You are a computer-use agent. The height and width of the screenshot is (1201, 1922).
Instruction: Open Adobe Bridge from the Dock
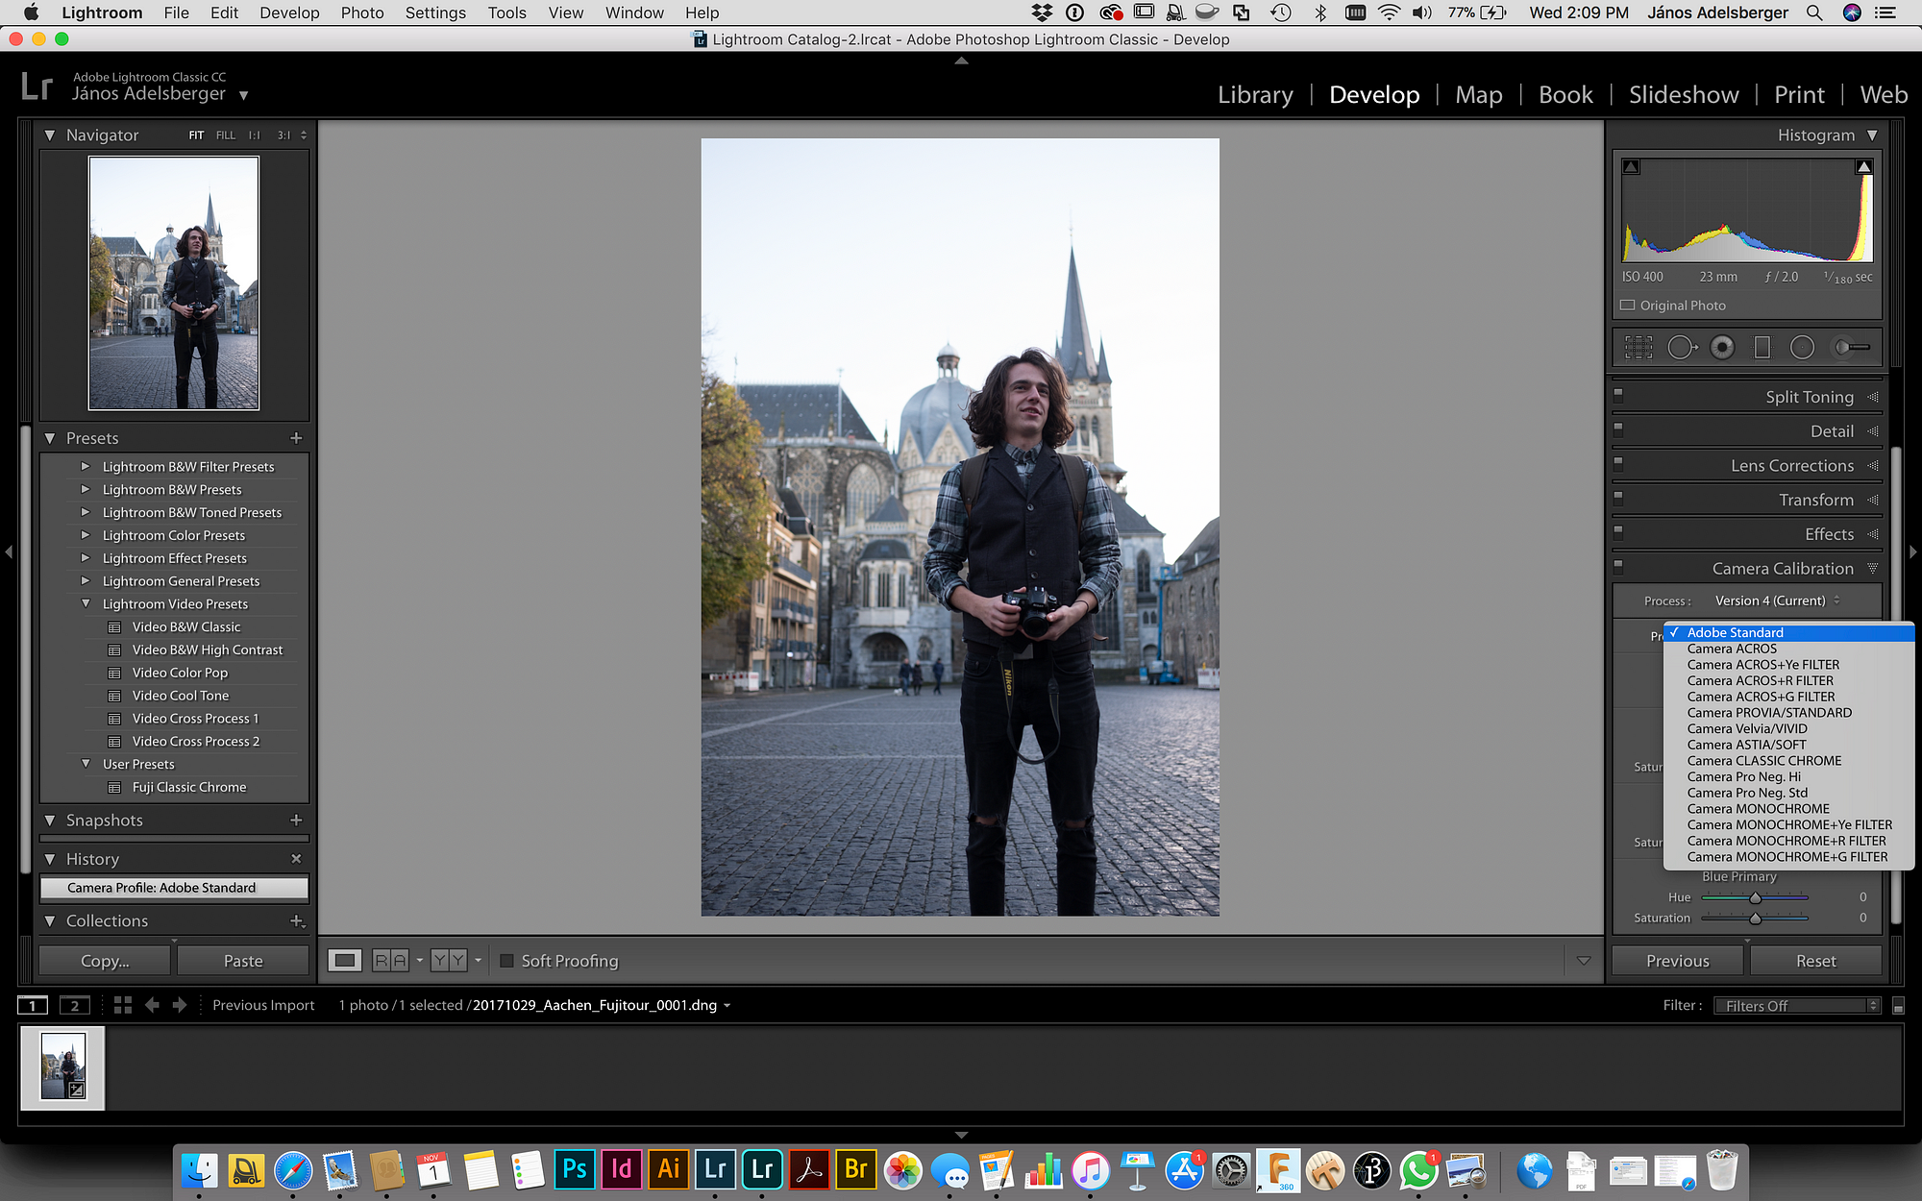point(856,1170)
